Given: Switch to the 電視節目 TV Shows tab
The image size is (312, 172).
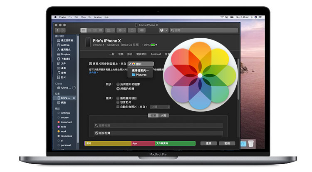Looking at the screenshot, I should pos(141,54).
